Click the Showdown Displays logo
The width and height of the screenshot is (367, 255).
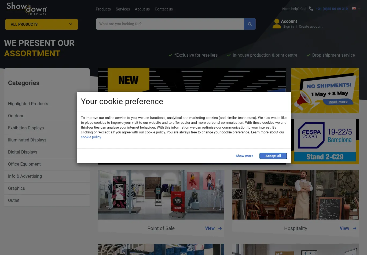[27, 9]
